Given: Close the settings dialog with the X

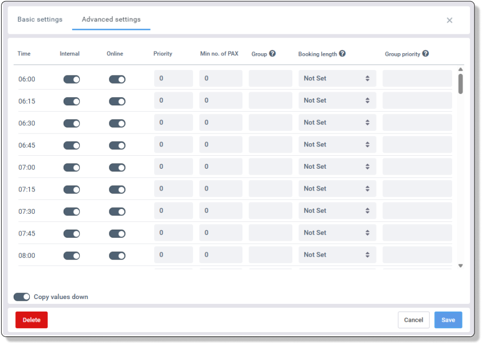Looking at the screenshot, I should (449, 20).
